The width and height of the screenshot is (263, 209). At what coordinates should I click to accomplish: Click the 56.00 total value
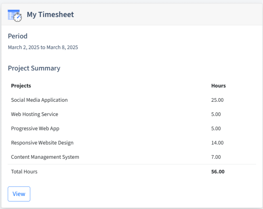(218, 172)
